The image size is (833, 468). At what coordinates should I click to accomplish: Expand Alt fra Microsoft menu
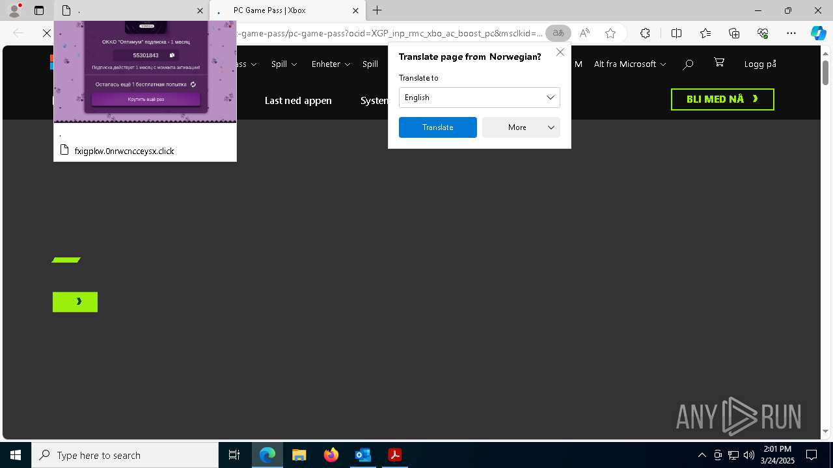(x=630, y=64)
